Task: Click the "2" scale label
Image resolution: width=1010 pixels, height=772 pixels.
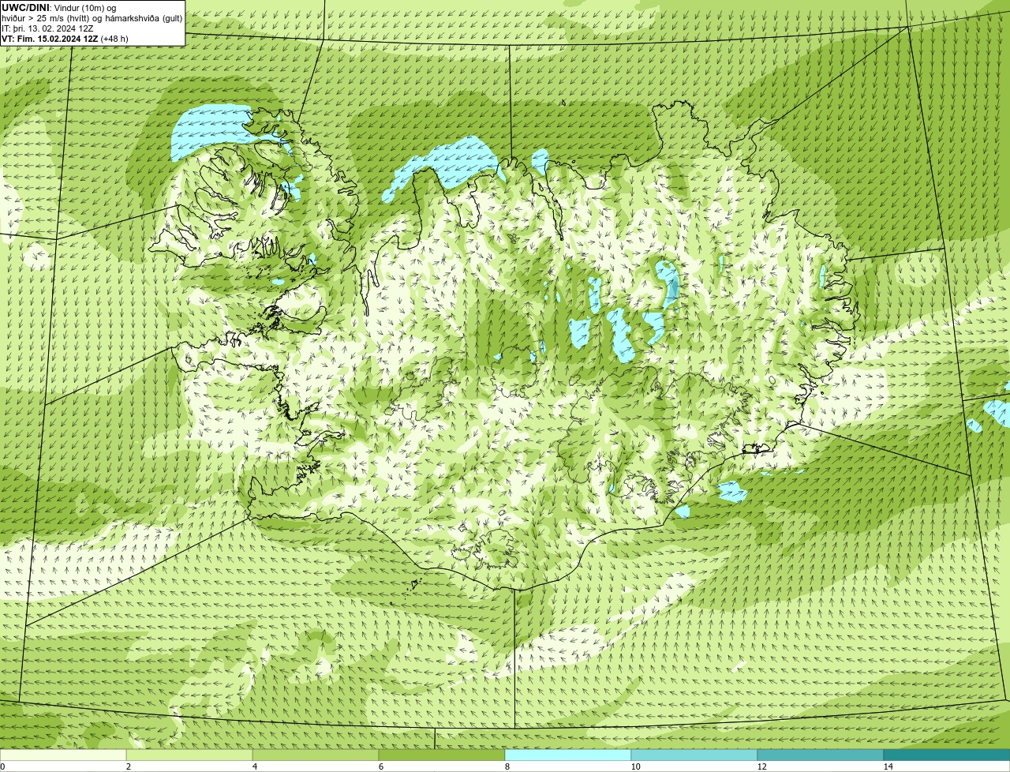Action: pyautogui.click(x=128, y=766)
